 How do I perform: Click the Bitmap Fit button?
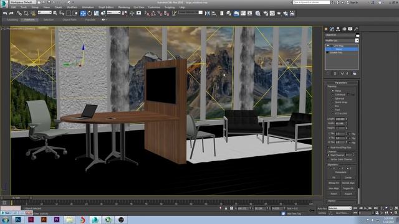coord(334,183)
